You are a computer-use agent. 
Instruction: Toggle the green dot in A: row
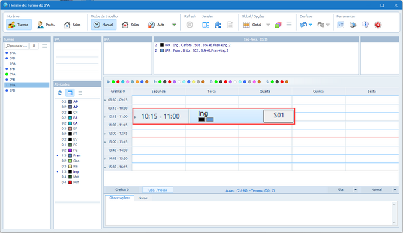click(113, 82)
